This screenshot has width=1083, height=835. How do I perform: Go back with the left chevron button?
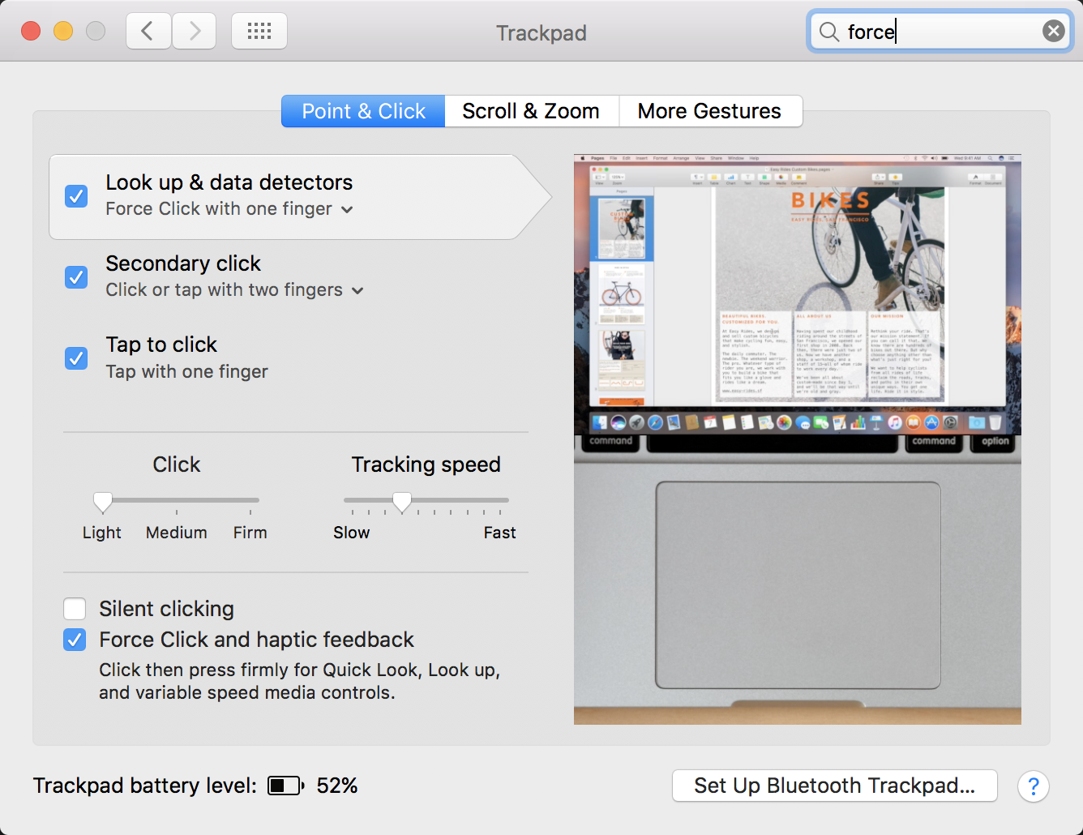(x=148, y=32)
